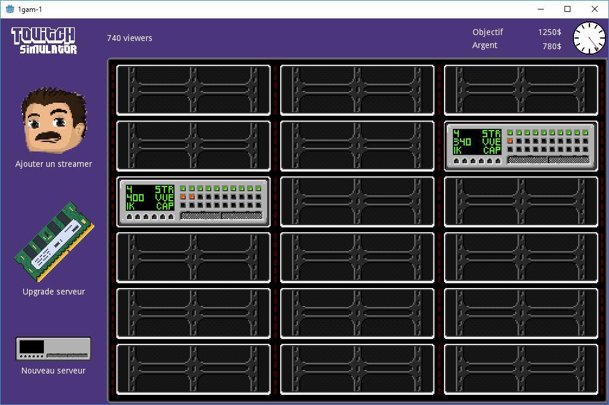Image resolution: width=609 pixels, height=405 pixels.
Task: Click the streamer face avatar icon
Action: pos(53,121)
